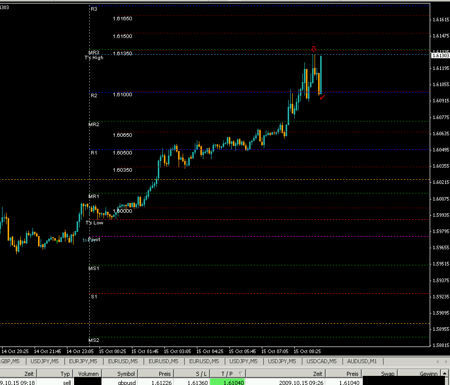Click the S1 level label

94,297
